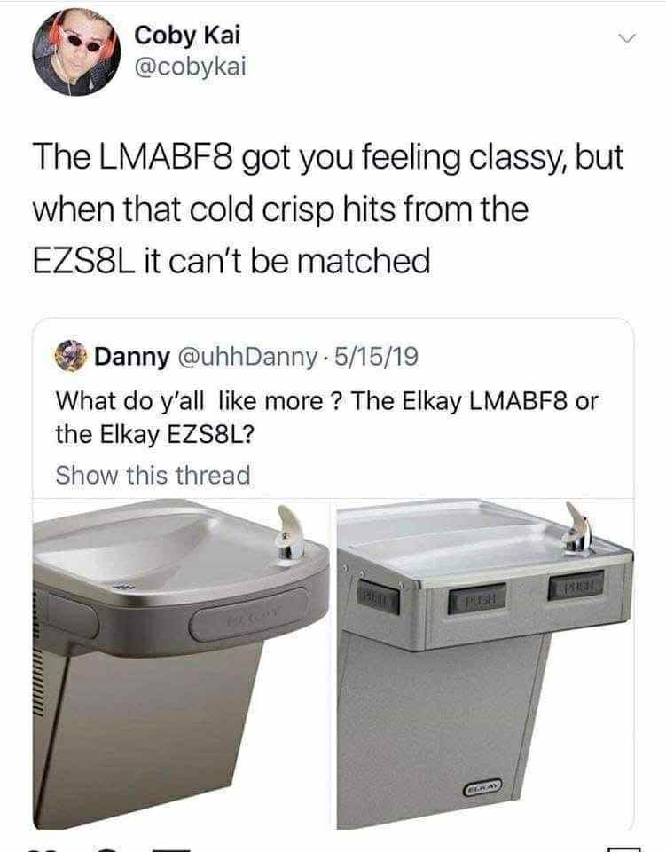Open quoted tweet text asking about Elkay models
The height and width of the screenshot is (852, 666).
click(x=326, y=417)
